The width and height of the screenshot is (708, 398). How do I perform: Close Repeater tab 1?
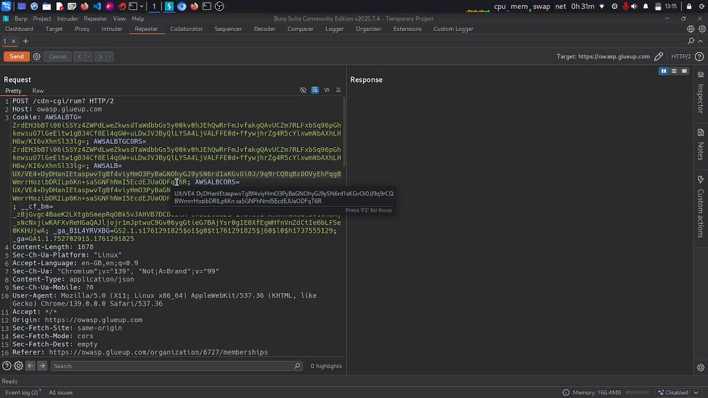[14, 41]
